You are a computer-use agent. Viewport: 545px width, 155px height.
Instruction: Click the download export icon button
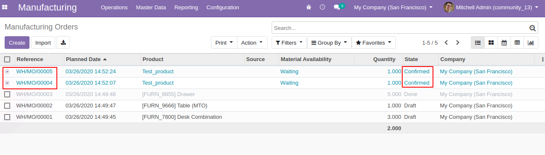(63, 43)
